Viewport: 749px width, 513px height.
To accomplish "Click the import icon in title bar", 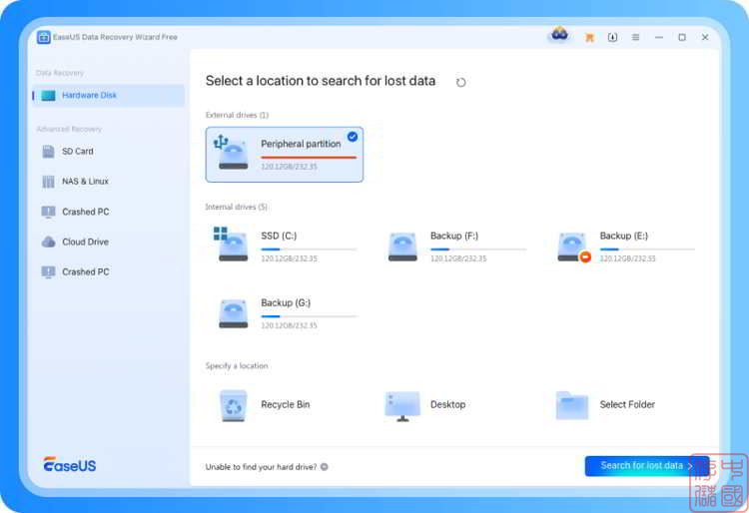I will coord(612,38).
